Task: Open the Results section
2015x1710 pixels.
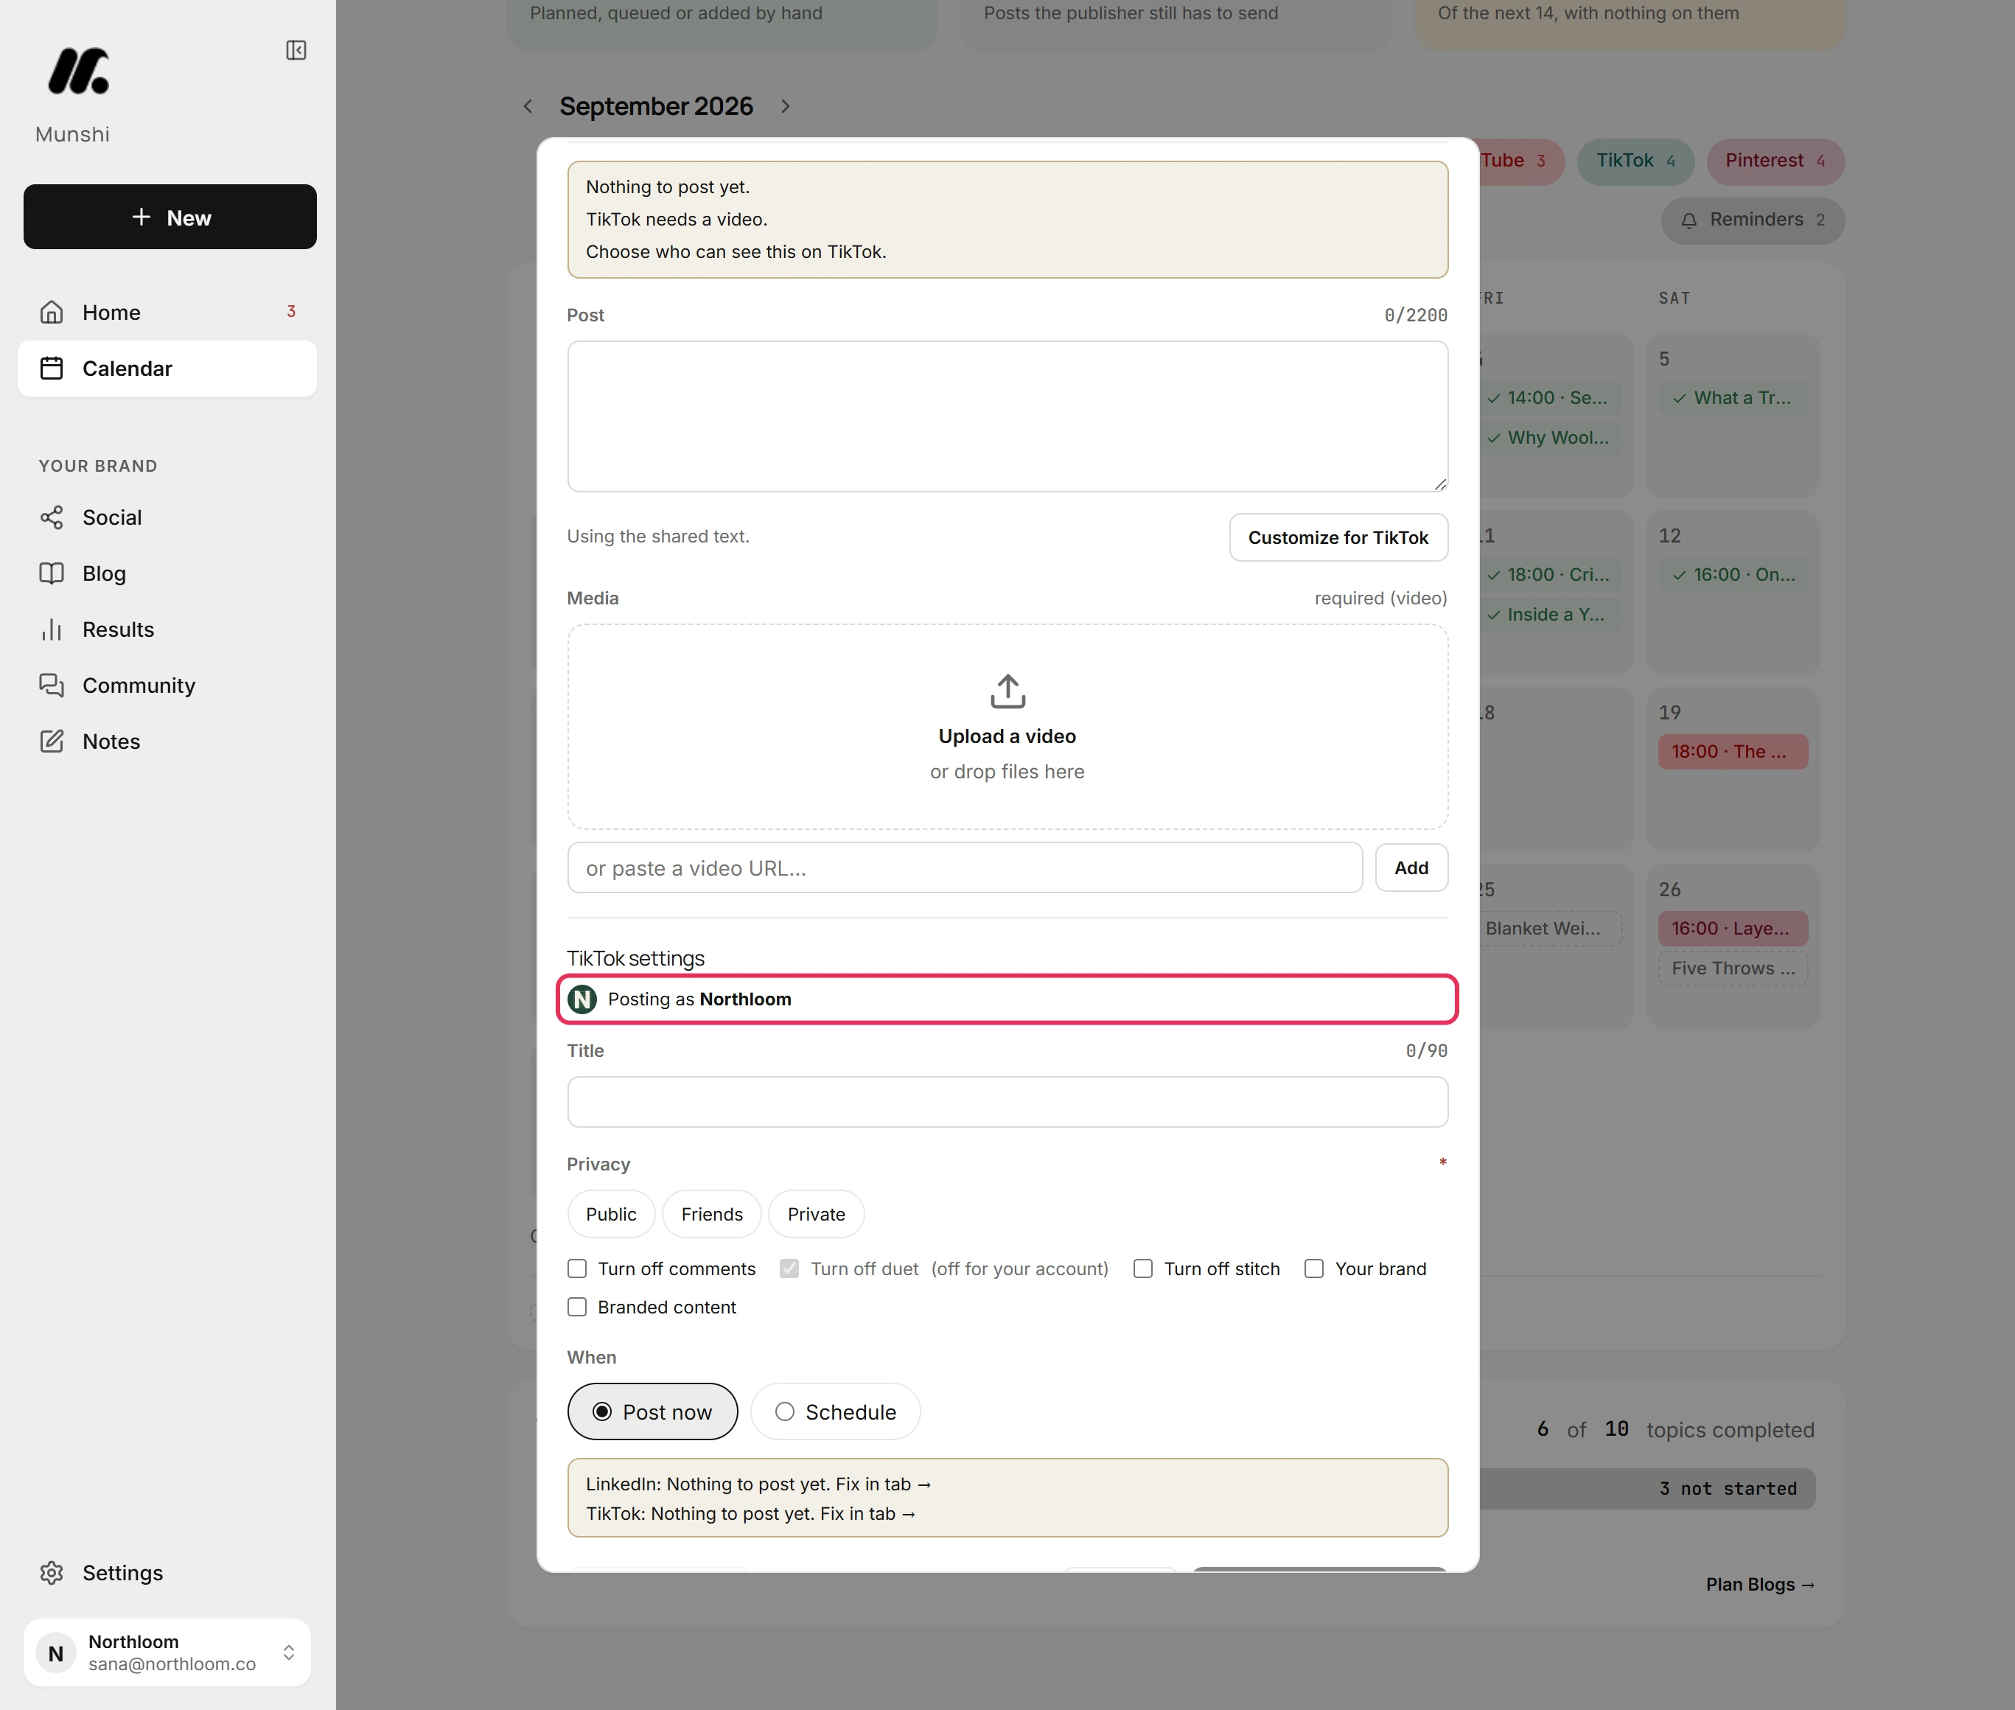Action: (x=167, y=629)
